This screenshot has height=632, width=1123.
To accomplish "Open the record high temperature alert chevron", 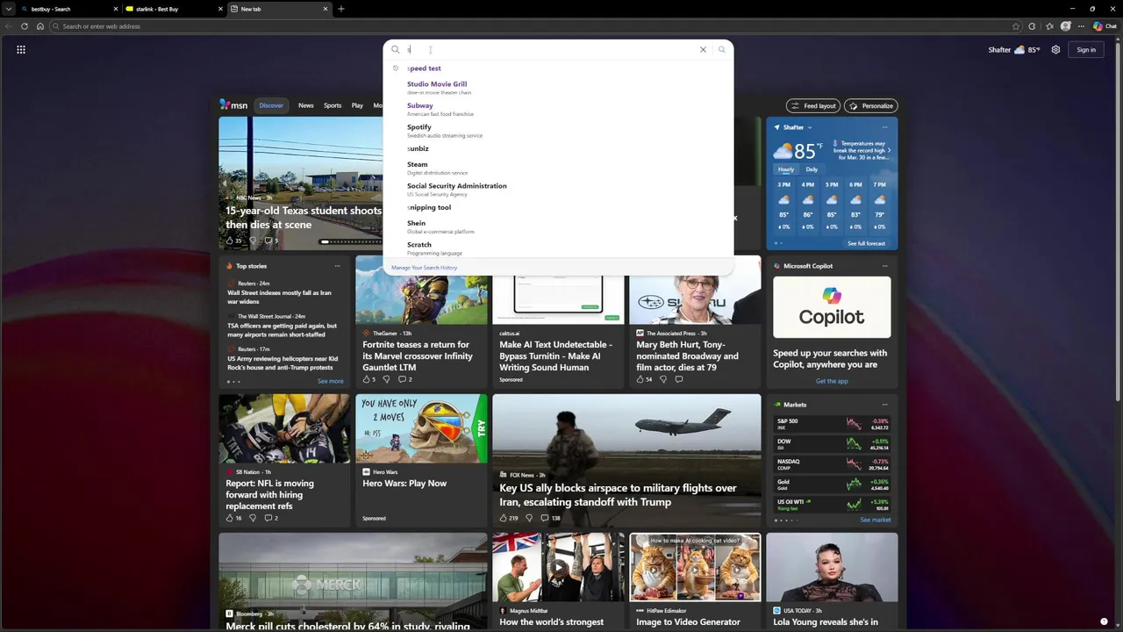I will pos(889,150).
